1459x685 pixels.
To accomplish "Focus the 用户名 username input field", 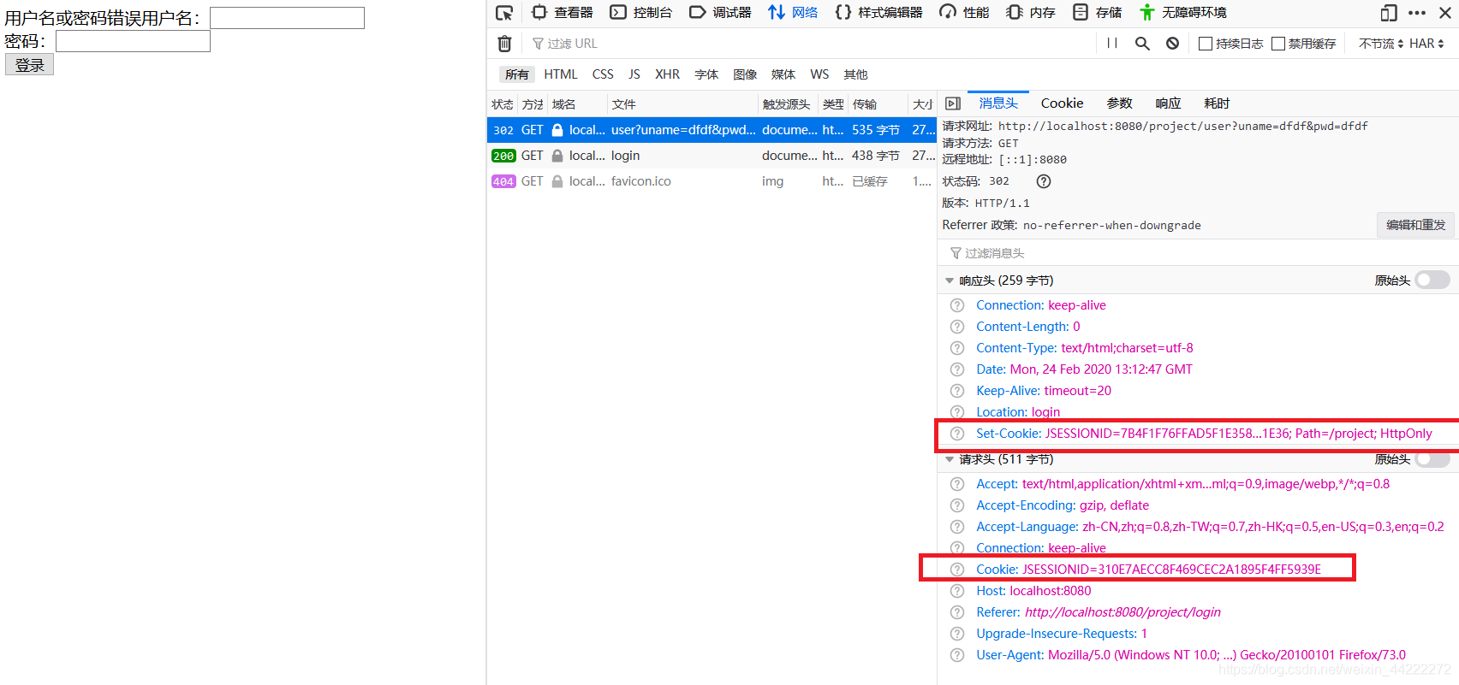I will point(287,18).
